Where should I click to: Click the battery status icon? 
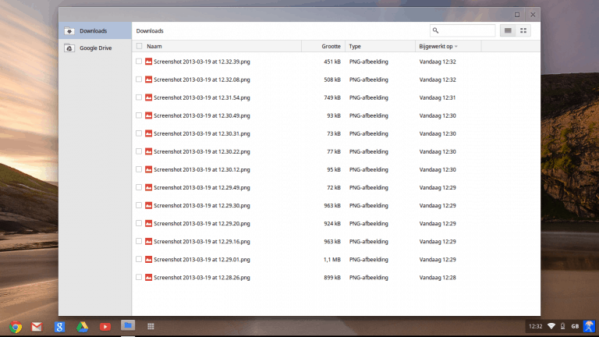(x=562, y=326)
